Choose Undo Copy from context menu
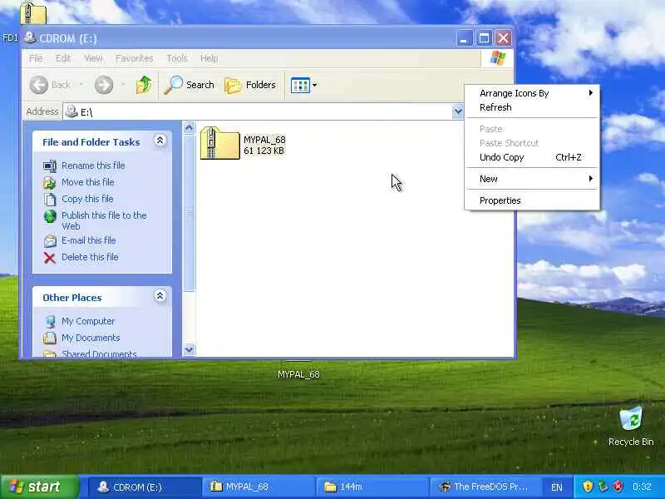Screen dimensions: 665x499 [x=532, y=157]
